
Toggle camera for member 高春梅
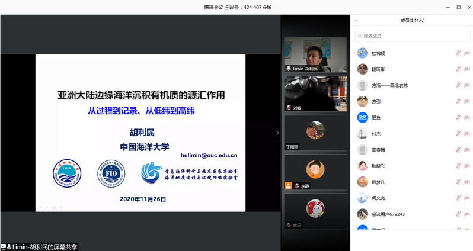(466, 150)
